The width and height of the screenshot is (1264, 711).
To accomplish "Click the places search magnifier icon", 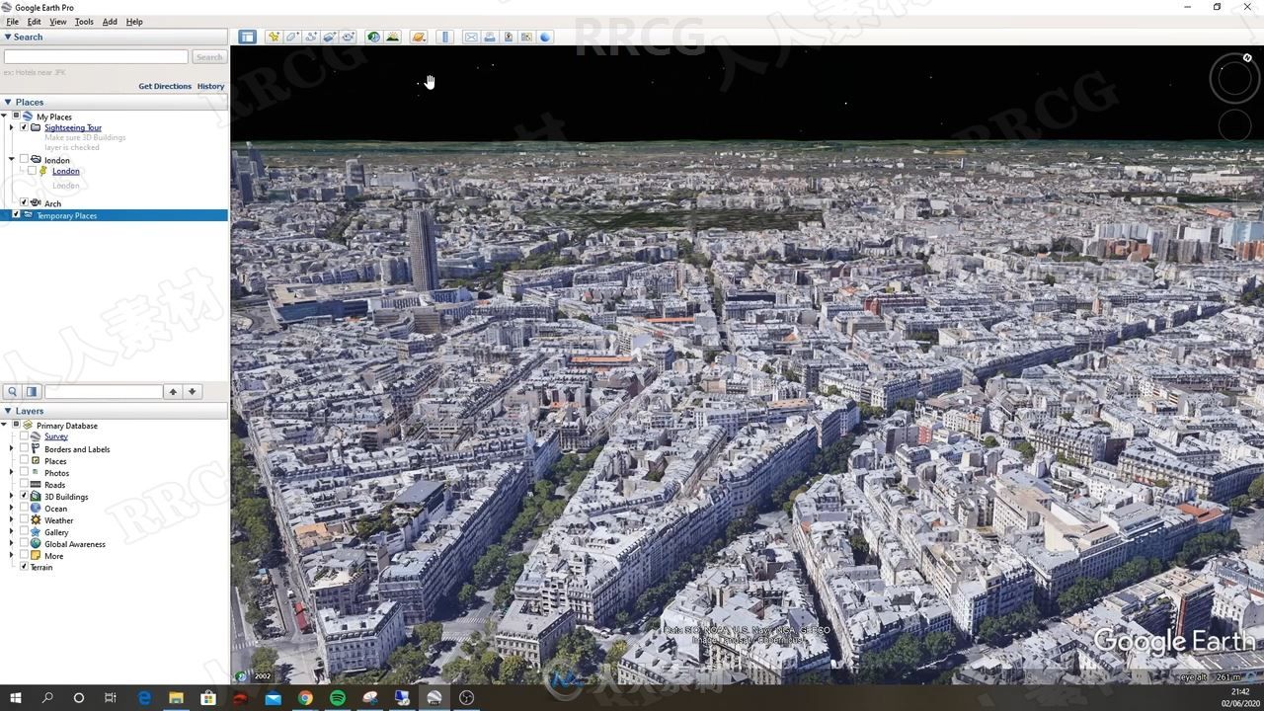I will tap(12, 392).
